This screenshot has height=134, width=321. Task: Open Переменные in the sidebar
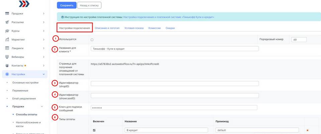tap(20, 91)
